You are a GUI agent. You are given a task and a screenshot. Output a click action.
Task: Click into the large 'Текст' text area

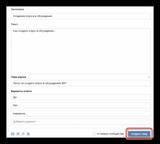(81, 51)
